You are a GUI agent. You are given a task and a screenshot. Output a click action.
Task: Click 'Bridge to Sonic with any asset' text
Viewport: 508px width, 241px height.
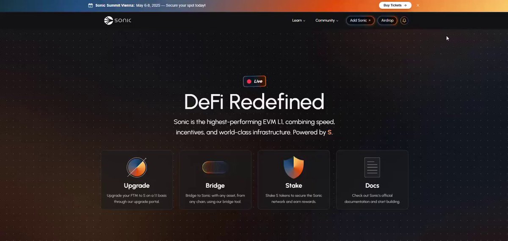[x=215, y=199]
